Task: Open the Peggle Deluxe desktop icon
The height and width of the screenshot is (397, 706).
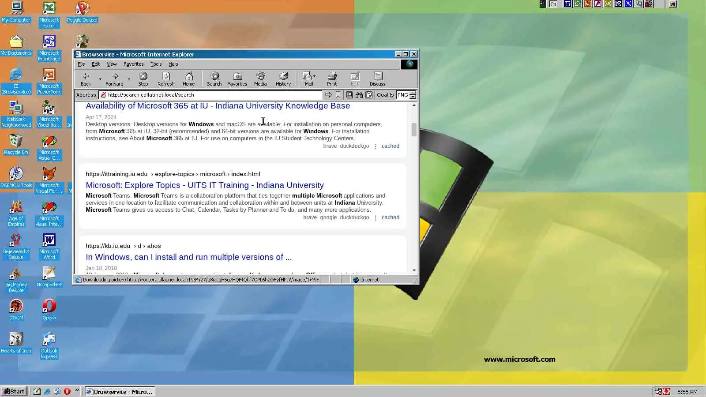Action: 82,12
